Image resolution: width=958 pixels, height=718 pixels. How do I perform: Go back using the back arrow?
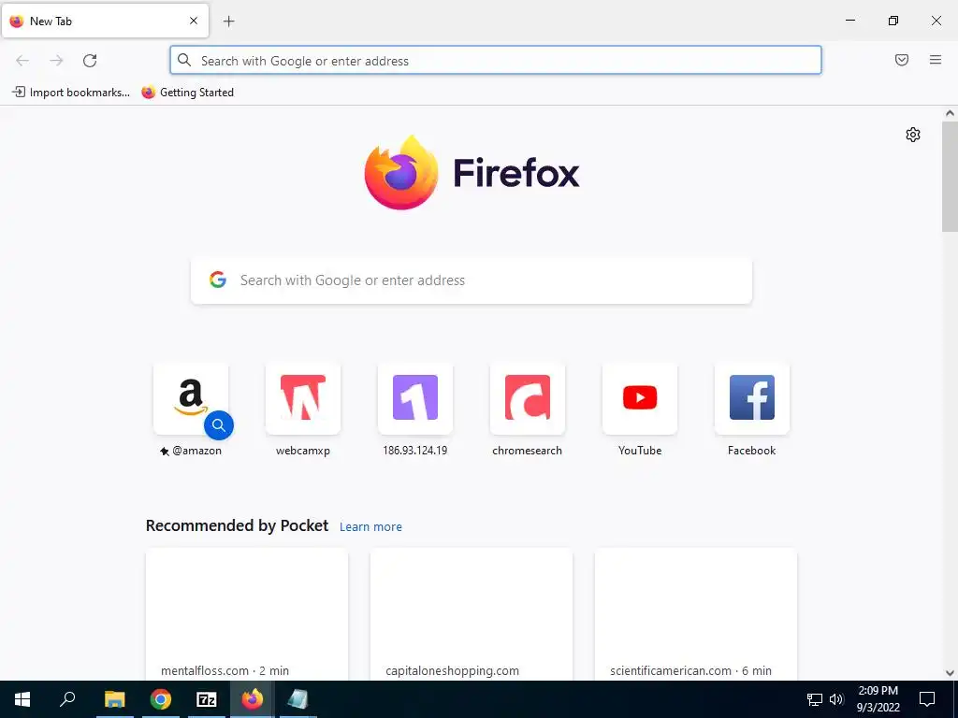coord(22,61)
